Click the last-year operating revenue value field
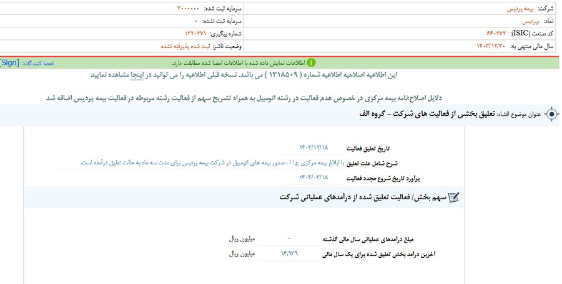Viewport: 562px width, 284px height. point(289,239)
